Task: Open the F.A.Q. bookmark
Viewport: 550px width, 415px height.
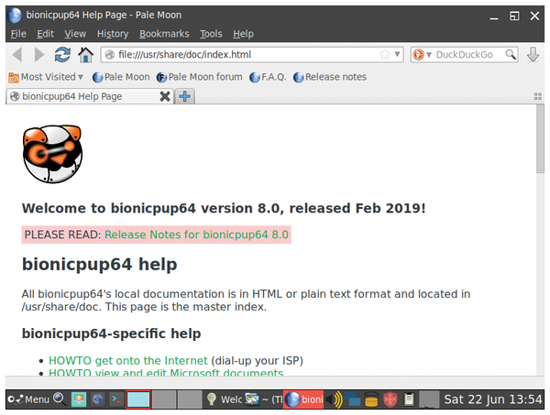Action: [x=268, y=77]
